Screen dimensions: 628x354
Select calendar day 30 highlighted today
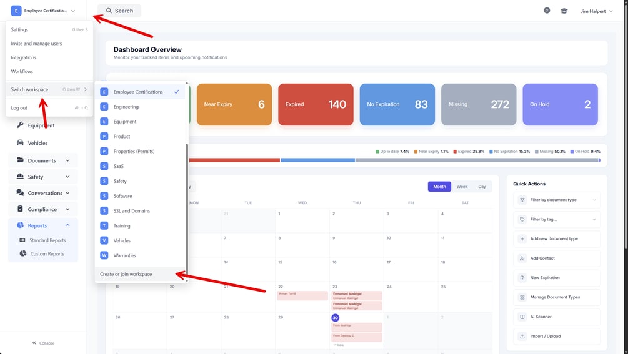(x=335, y=318)
